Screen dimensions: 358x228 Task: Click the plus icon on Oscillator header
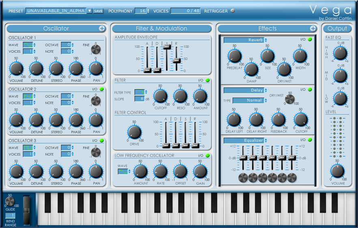[102, 28]
